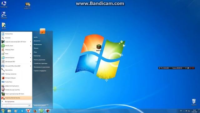Select the Minecraft block desktop icon
The image size is (200, 113).
click(99, 47)
